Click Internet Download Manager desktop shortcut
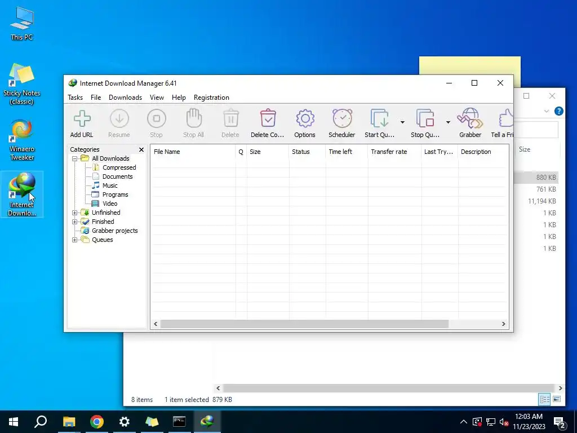Screen dimensions: 577x433 tap(22, 195)
